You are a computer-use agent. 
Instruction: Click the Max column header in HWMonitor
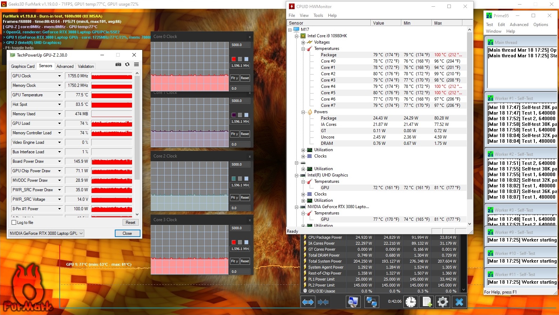click(447, 23)
